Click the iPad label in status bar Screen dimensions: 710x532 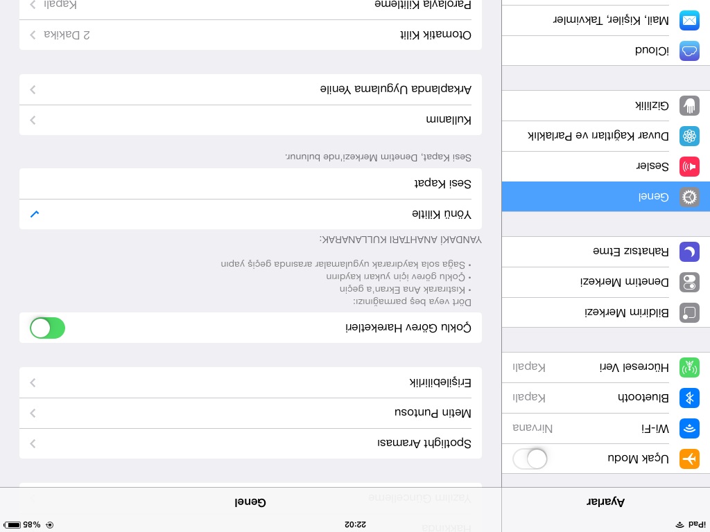coord(696,525)
